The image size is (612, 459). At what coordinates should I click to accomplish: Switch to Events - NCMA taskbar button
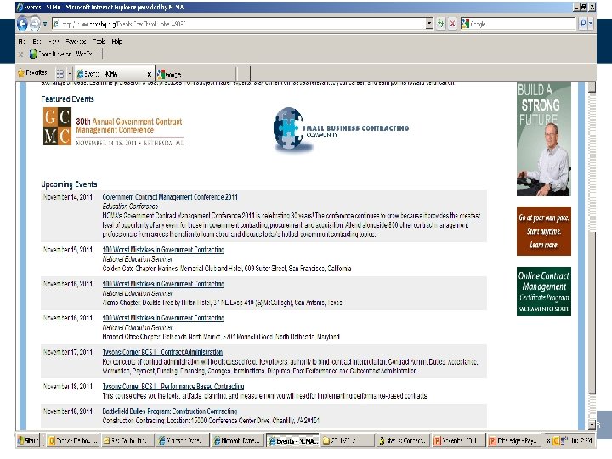(x=292, y=440)
